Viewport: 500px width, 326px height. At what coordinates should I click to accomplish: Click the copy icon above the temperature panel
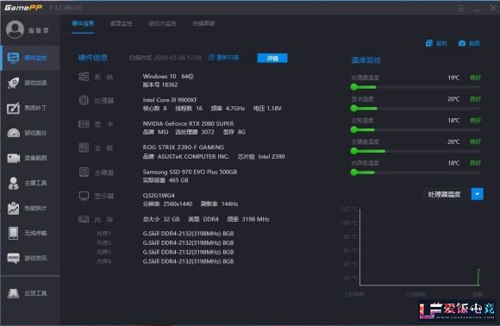[x=429, y=43]
